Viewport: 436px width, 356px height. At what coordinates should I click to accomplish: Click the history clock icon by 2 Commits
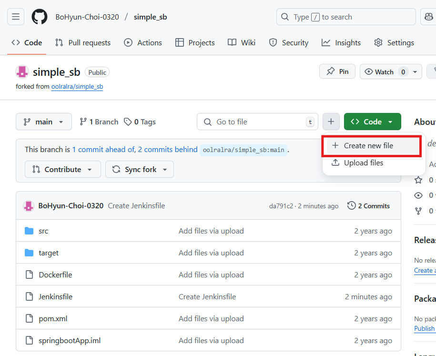point(352,205)
